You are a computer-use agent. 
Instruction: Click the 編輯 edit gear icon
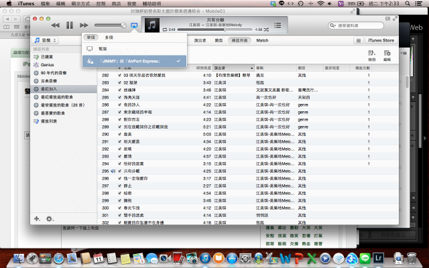coord(387,55)
